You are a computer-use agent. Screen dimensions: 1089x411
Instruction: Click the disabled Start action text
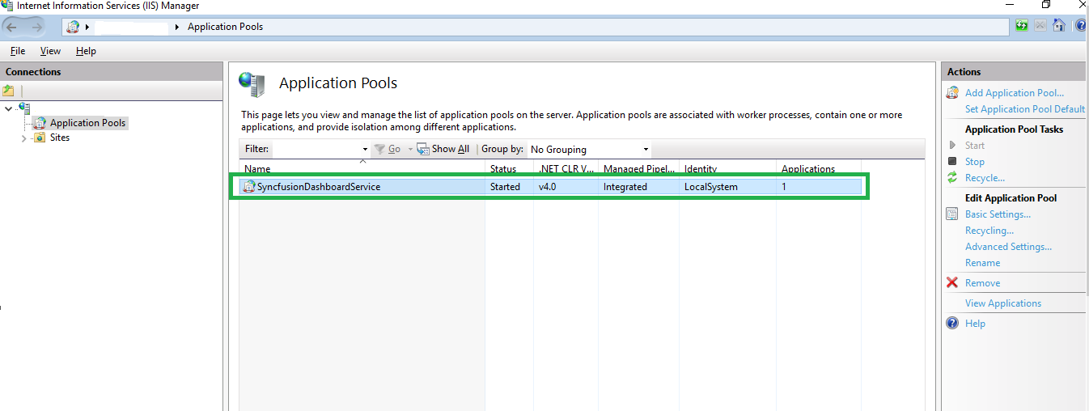pos(975,146)
